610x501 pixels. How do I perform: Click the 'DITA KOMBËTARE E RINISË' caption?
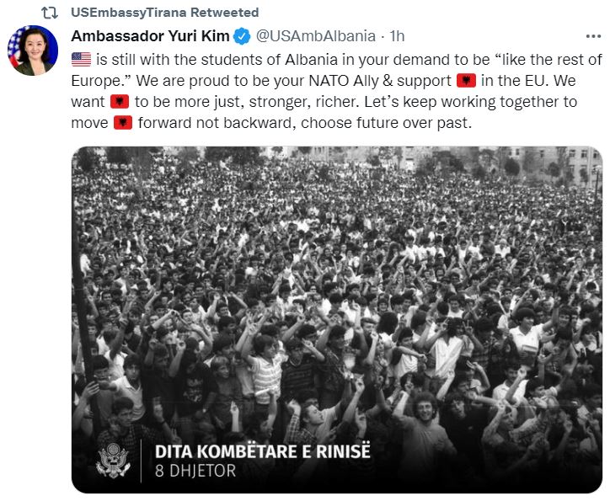(262, 451)
